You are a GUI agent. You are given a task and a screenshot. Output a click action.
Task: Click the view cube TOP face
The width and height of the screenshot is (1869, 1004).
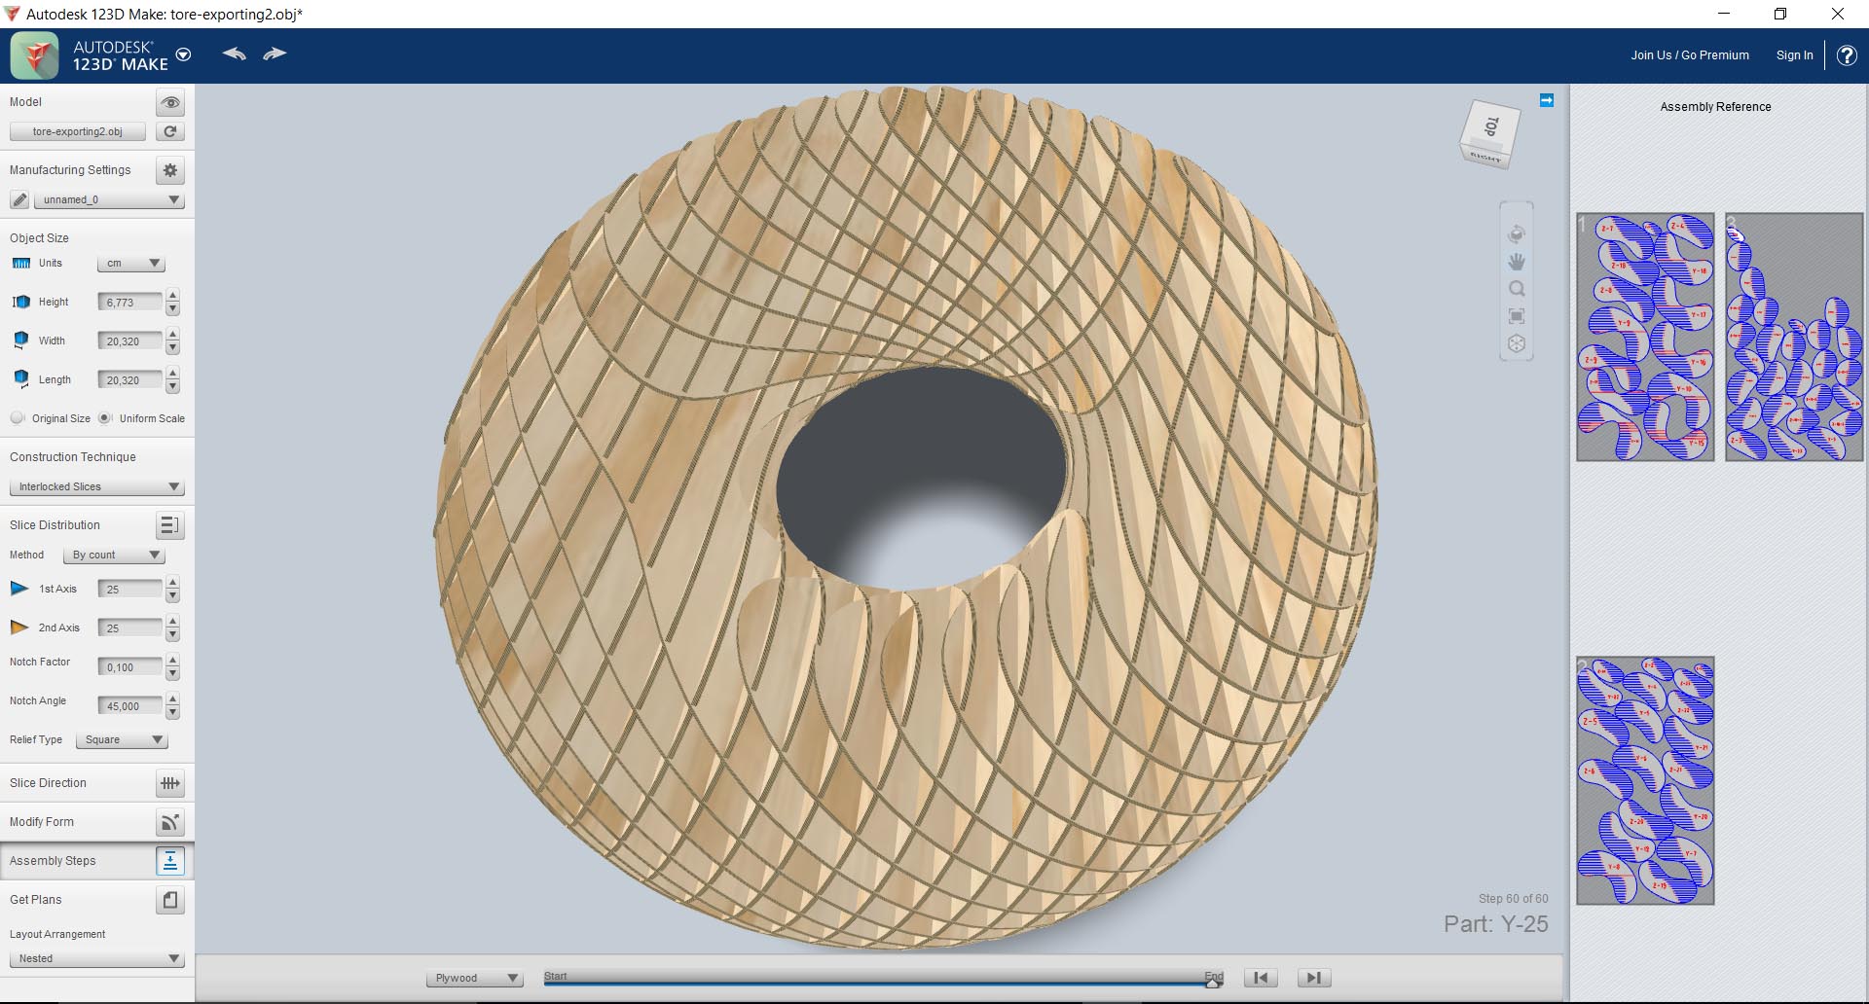point(1491,125)
